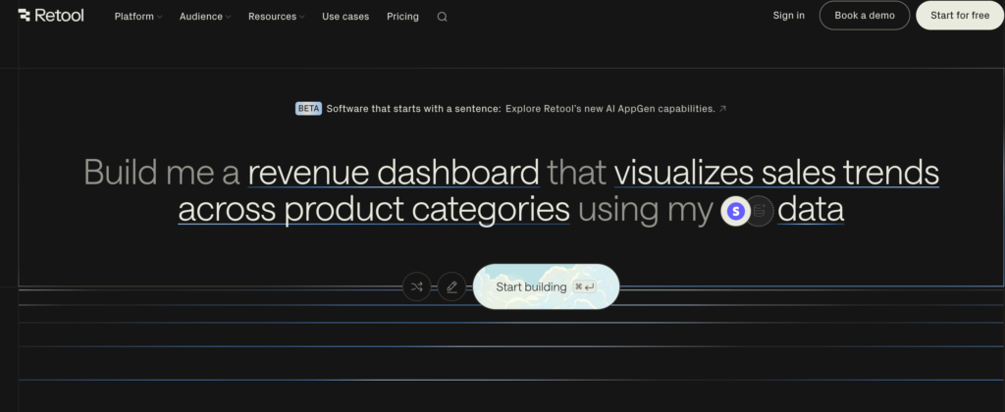Click the shuffle prompt icon
This screenshot has width=1005, height=412.
click(417, 287)
